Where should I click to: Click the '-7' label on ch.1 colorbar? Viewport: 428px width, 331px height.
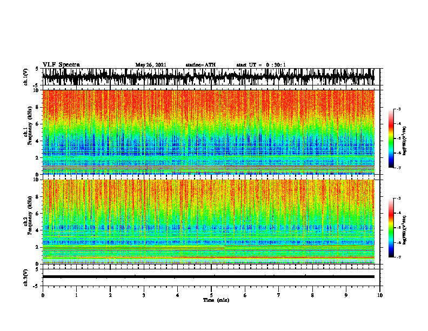pos(399,168)
